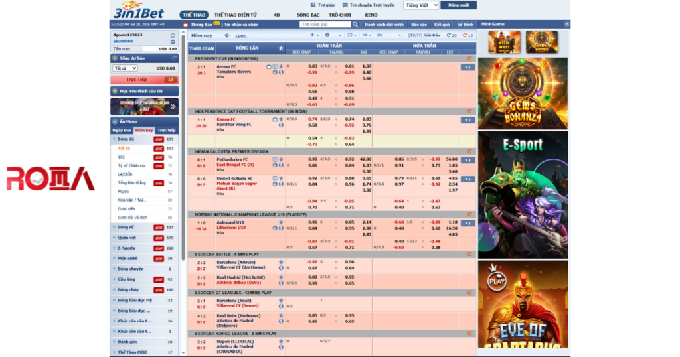
Task: Click the Thông Báo announcement icon
Action: click(x=186, y=25)
